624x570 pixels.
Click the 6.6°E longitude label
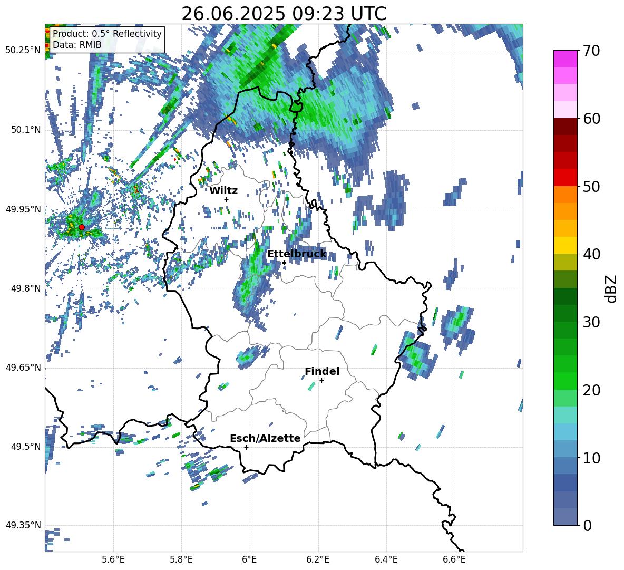click(454, 559)
